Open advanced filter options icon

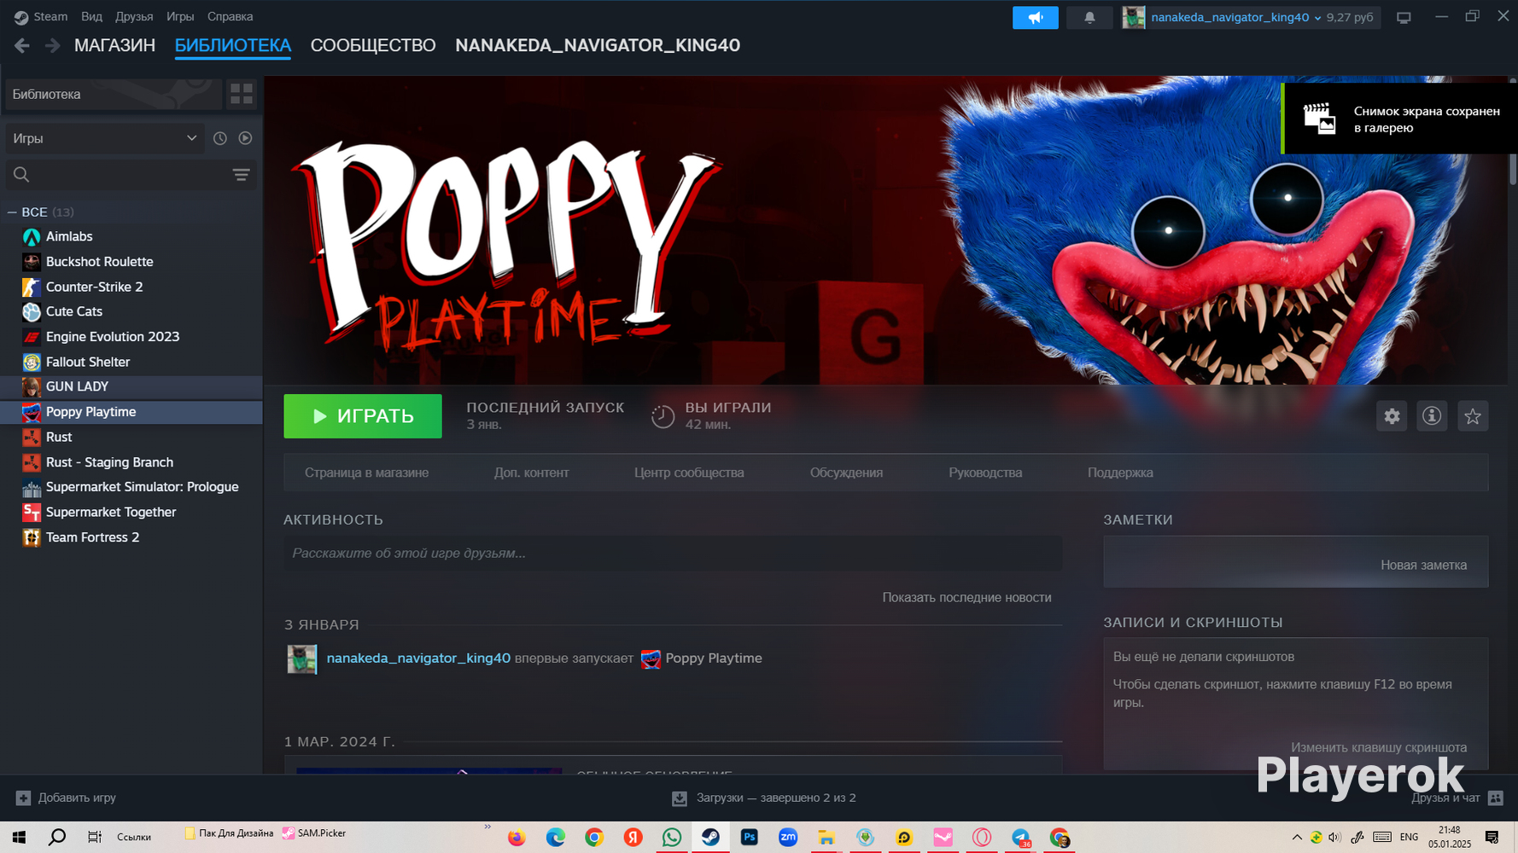[241, 175]
